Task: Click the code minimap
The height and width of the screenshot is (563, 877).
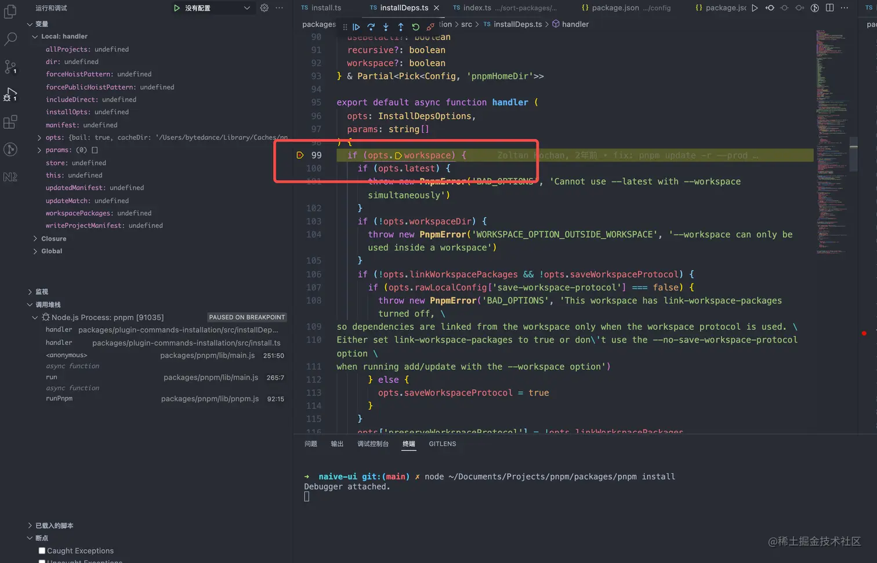Action: click(x=832, y=142)
